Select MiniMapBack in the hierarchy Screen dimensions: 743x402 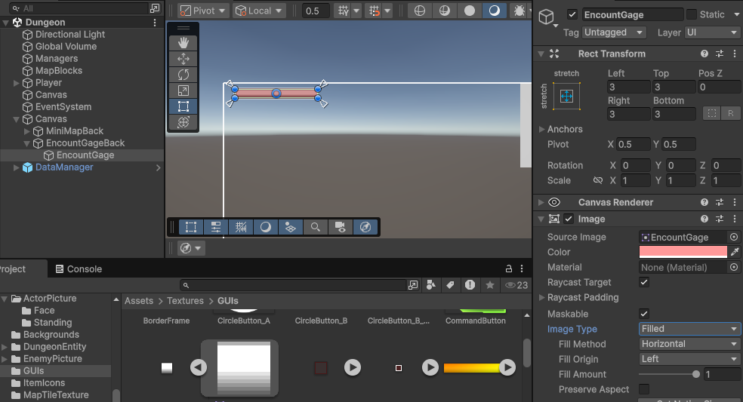point(74,131)
